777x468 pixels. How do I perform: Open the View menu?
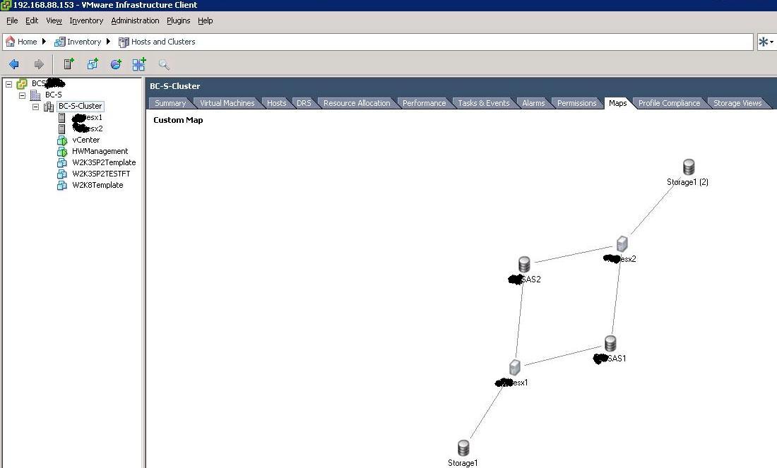54,20
